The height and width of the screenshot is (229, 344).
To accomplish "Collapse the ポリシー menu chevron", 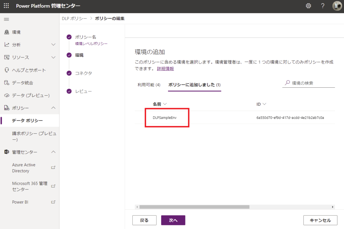I will pyautogui.click(x=53, y=108).
